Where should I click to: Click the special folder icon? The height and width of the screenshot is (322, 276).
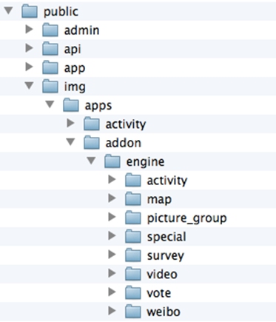click(133, 236)
